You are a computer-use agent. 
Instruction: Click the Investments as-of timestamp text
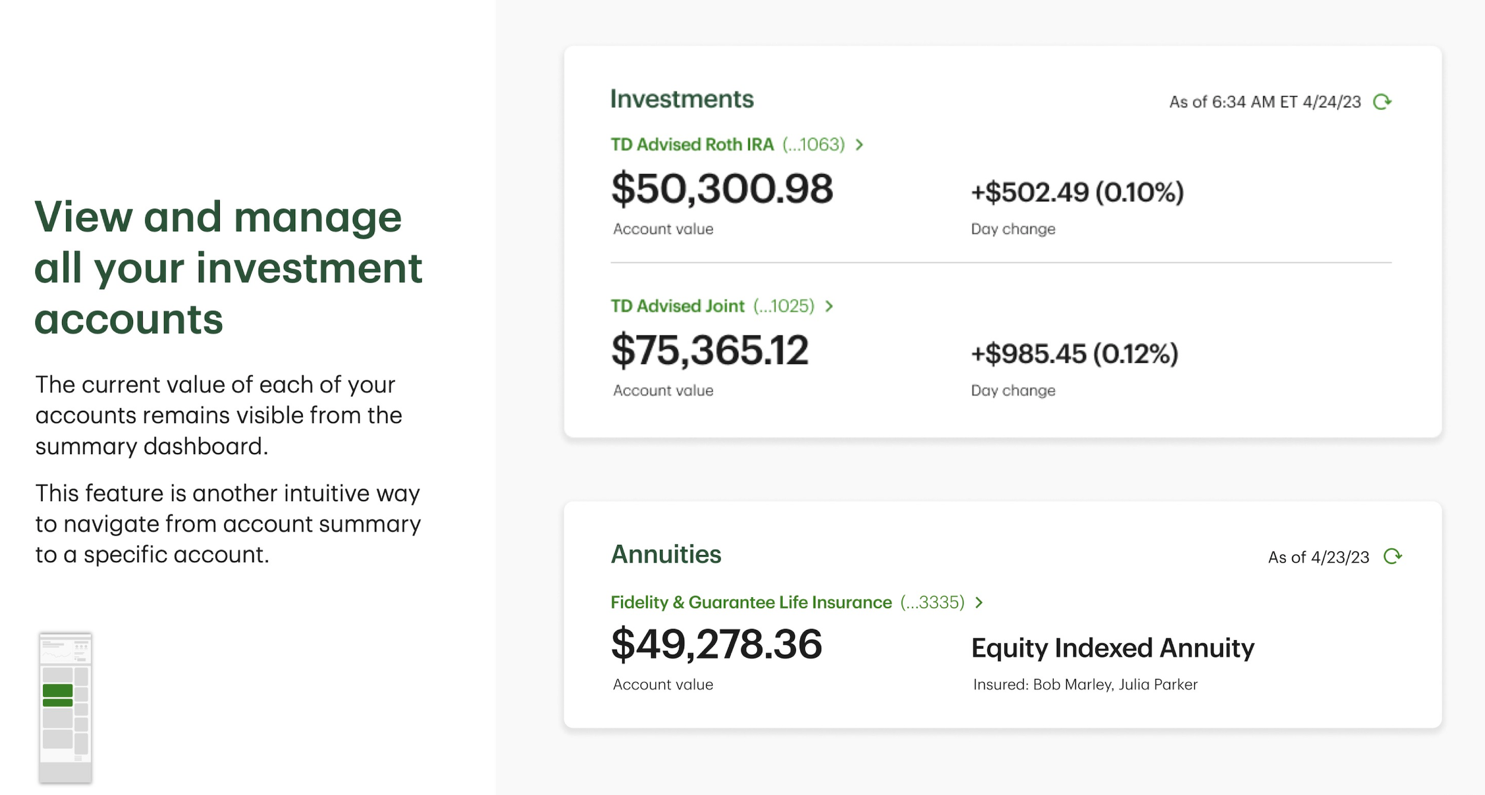[1265, 102]
